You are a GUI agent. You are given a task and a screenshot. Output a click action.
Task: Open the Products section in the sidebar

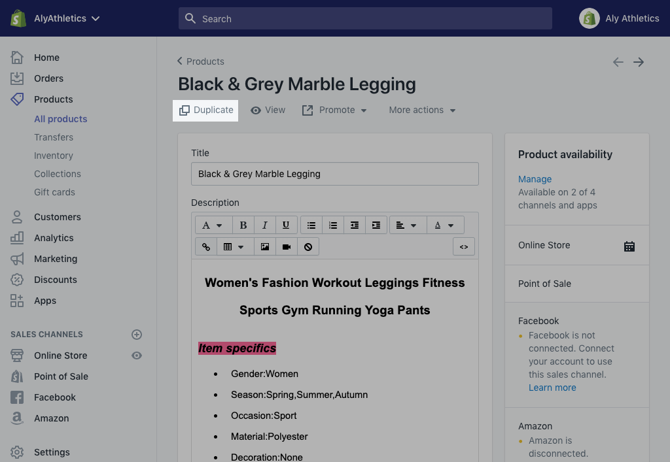(x=54, y=99)
